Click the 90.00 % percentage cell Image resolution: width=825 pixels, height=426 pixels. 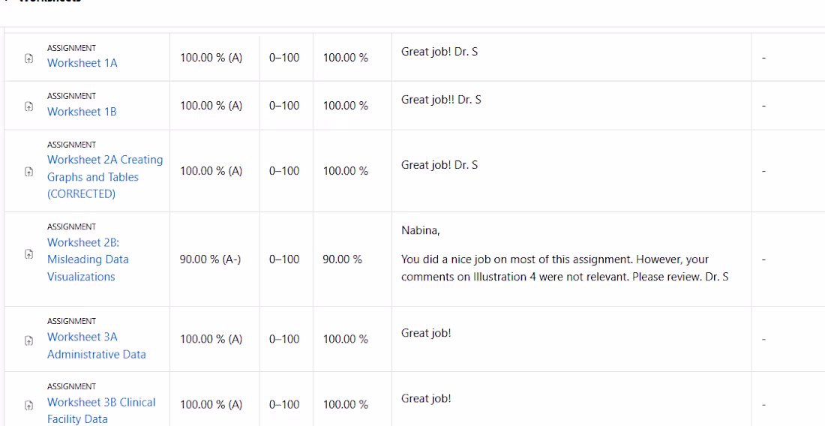(x=343, y=259)
